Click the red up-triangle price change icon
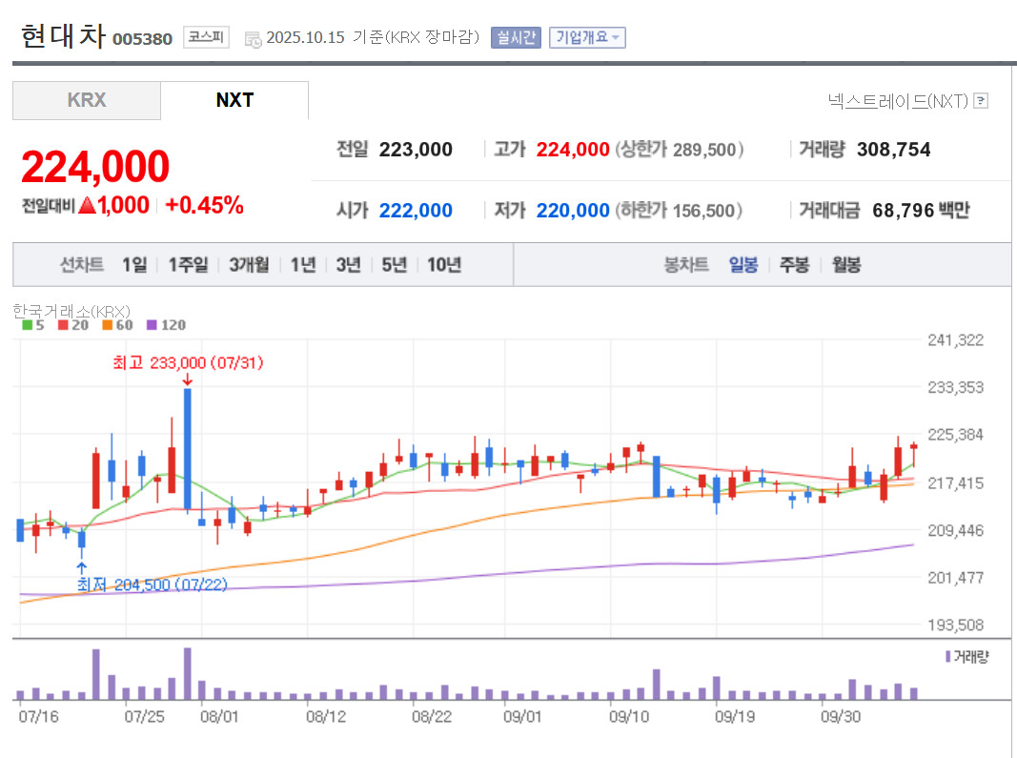This screenshot has height=758, width=1017. coord(87,206)
